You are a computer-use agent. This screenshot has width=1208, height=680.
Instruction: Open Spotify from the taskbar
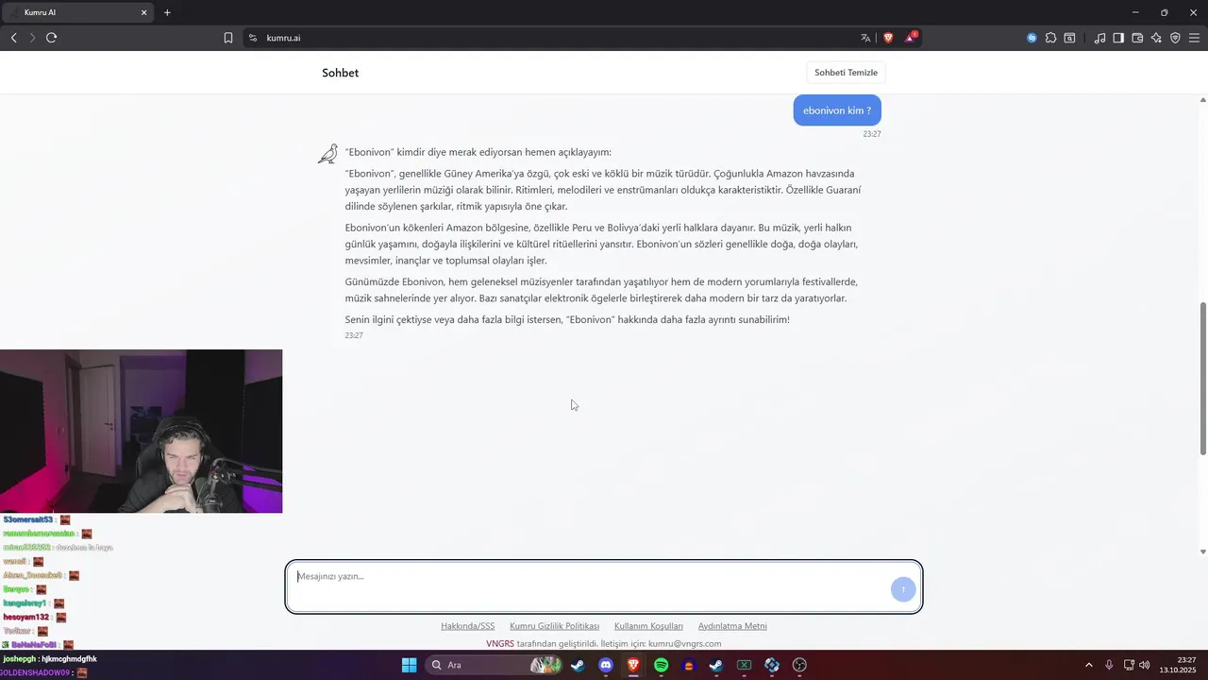click(x=661, y=665)
